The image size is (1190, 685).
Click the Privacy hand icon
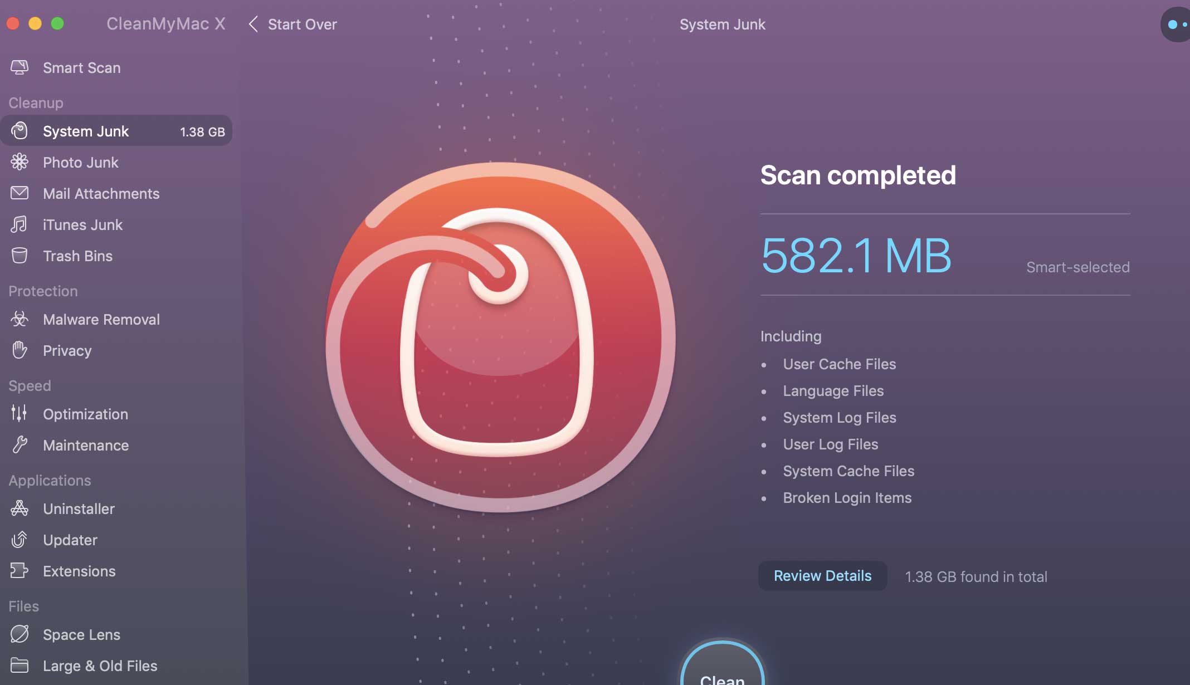19,350
